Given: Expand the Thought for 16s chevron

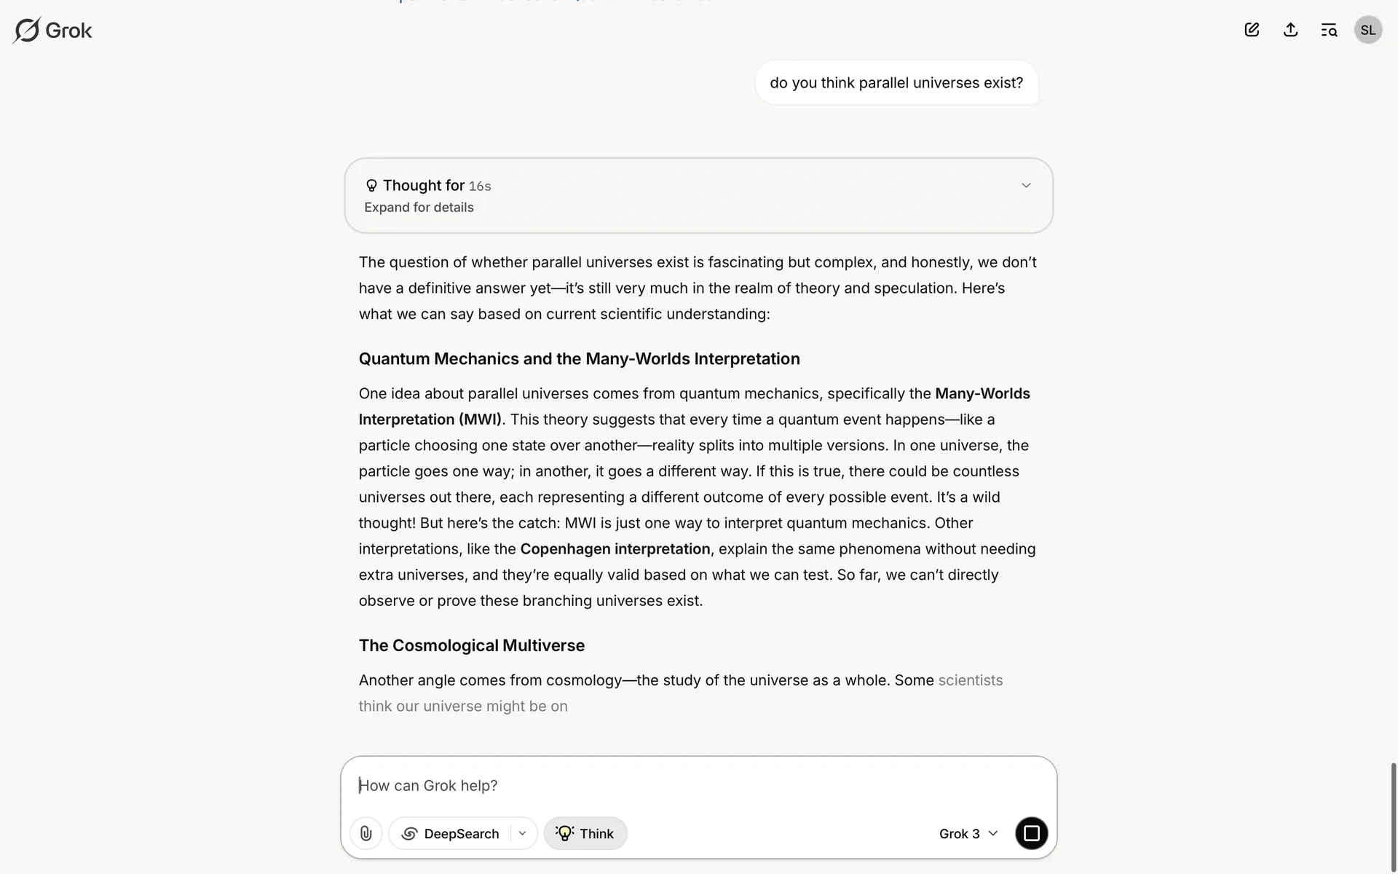Looking at the screenshot, I should 1026,186.
